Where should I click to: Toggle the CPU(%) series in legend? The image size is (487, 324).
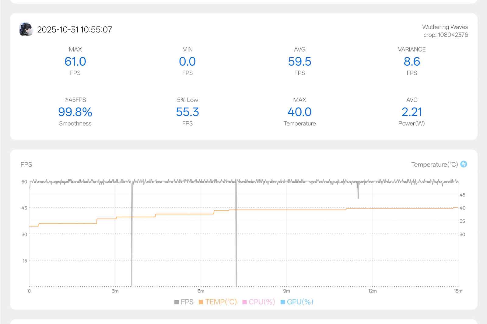(x=258, y=302)
